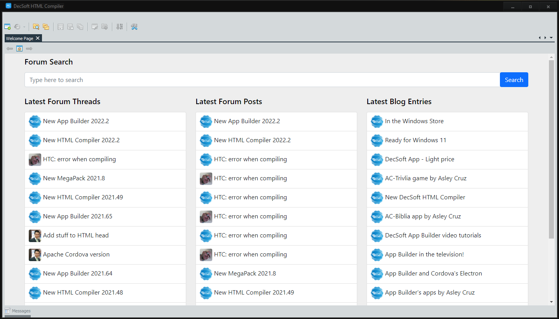Click the vertical scrollbar thumb
Viewport: 559px width, 319px height.
tap(551, 150)
